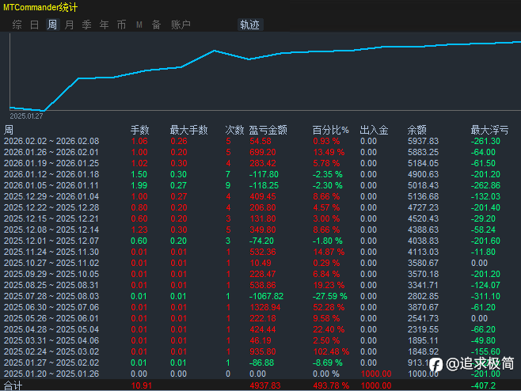
Task: Select week 2025.11.24 ~ 2025.11.30
Action: tap(51, 252)
